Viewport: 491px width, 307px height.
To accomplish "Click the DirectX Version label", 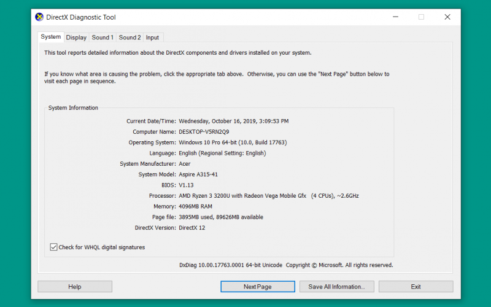I will click(156, 228).
